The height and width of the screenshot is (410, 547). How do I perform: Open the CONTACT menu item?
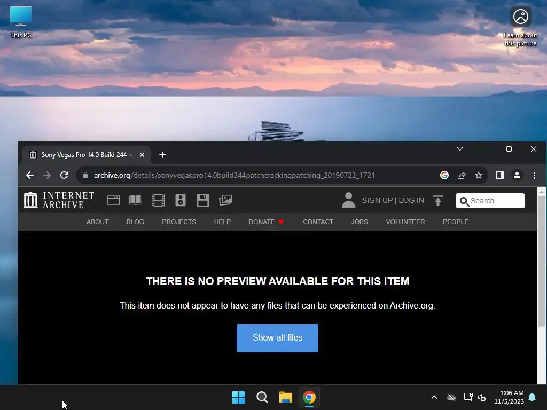pyautogui.click(x=318, y=222)
